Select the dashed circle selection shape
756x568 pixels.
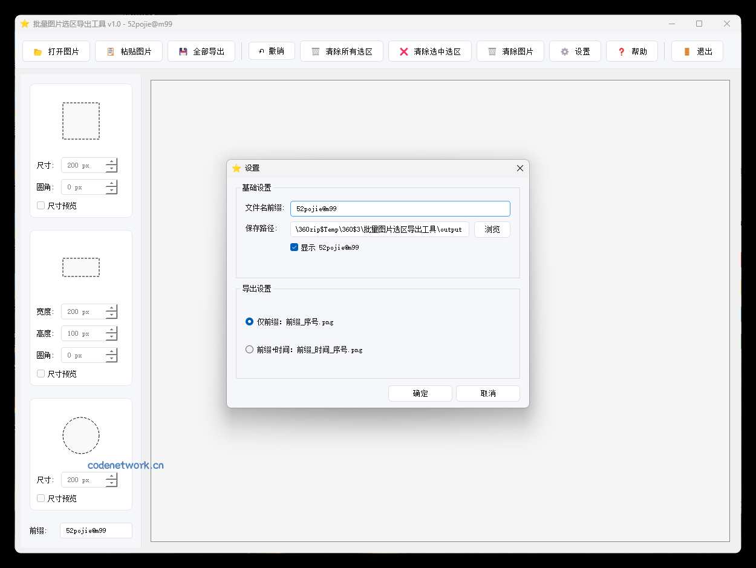pyautogui.click(x=81, y=436)
